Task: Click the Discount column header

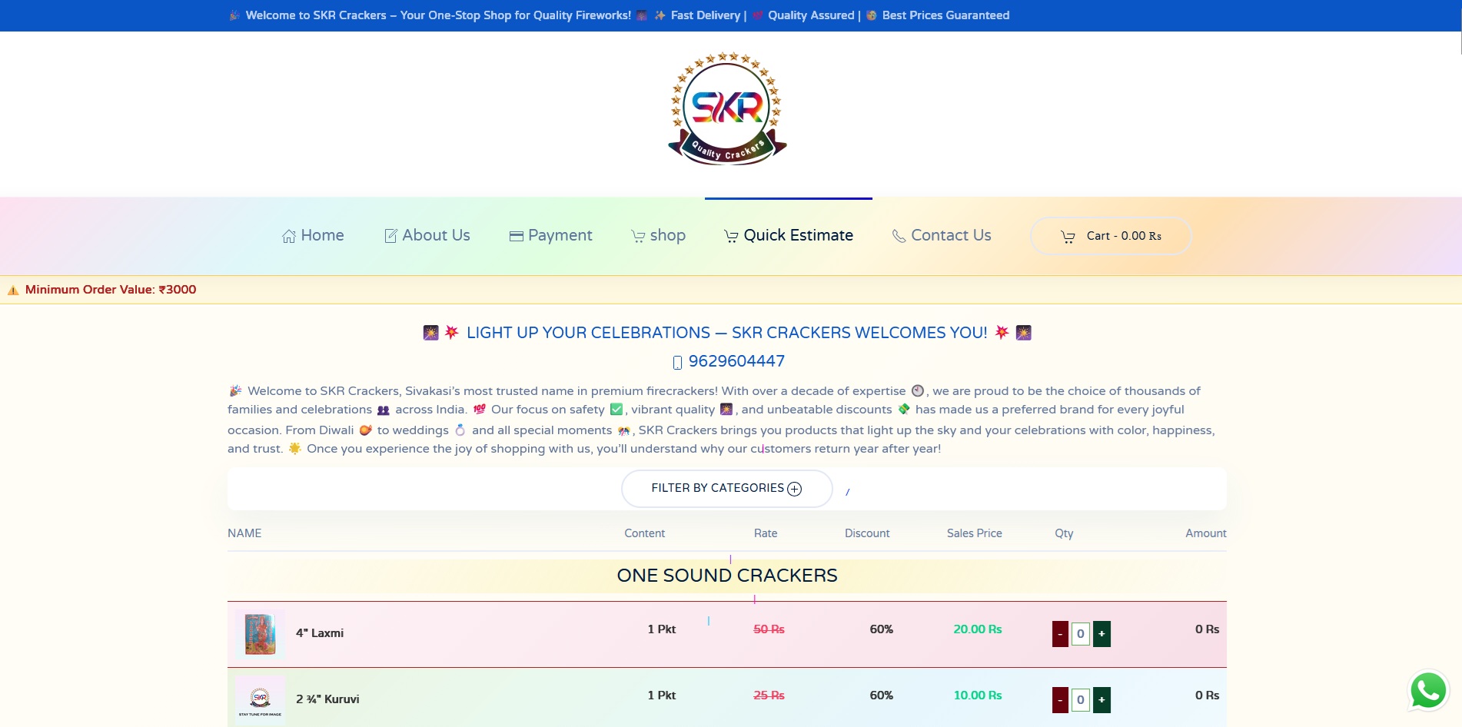Action: (x=867, y=533)
